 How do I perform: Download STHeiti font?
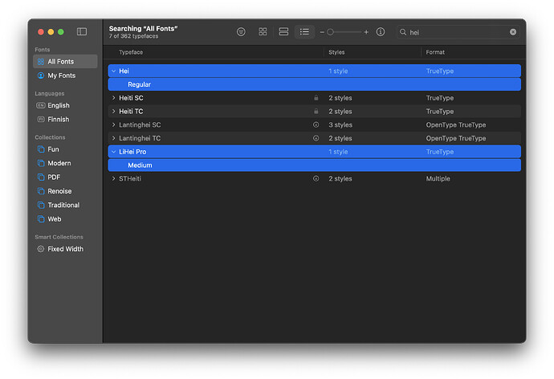pos(316,179)
